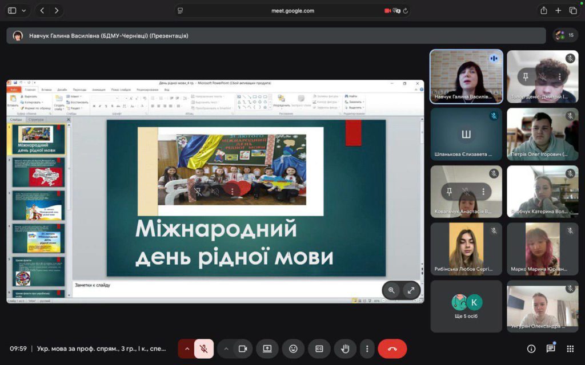This screenshot has width=585, height=365.
Task: Open the chat with everyone panel
Action: click(551, 348)
